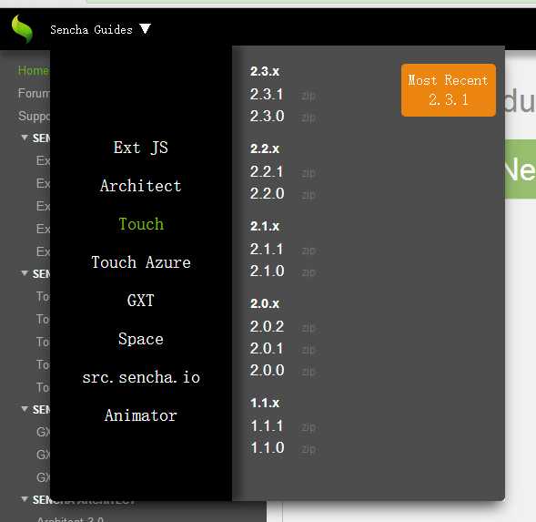Download the 2.0.2 zip
The width and height of the screenshot is (536, 522).
tap(308, 328)
